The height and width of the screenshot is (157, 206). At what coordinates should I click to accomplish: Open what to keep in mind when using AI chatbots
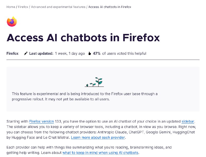[x=100, y=153]
